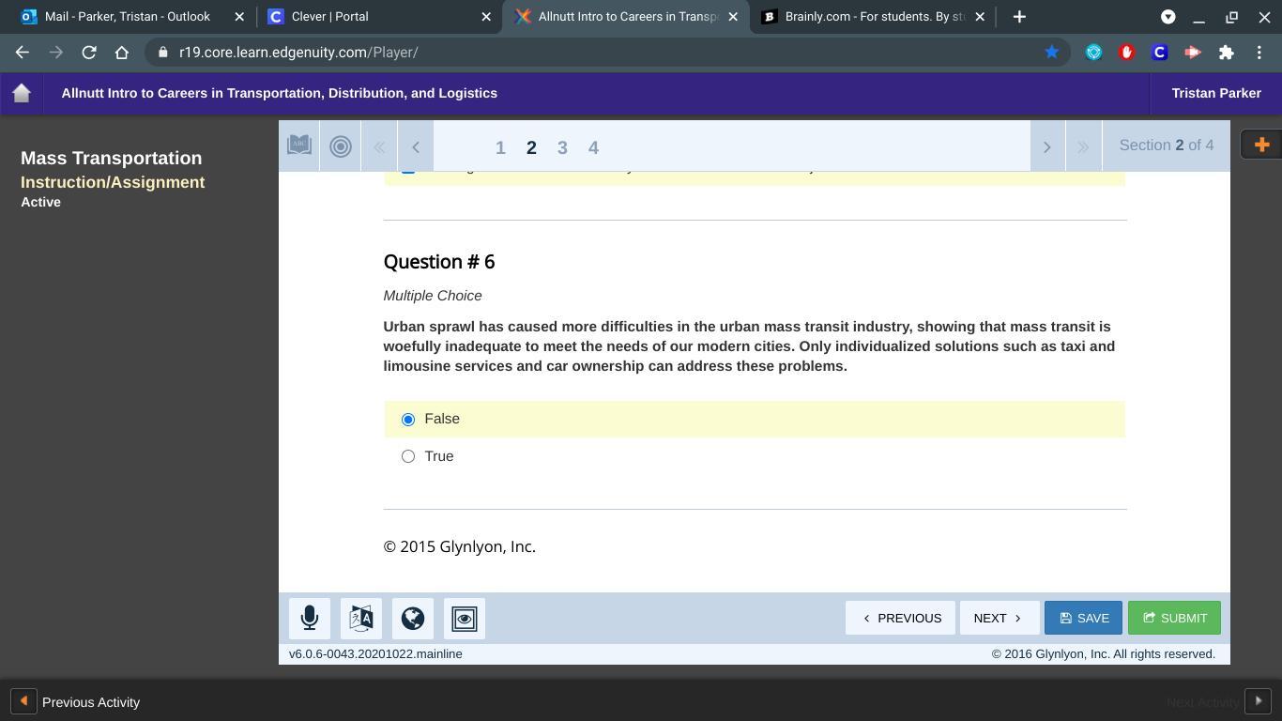Click browser forward arrow
Viewport: 1282px width, 721px height.
[x=55, y=53]
